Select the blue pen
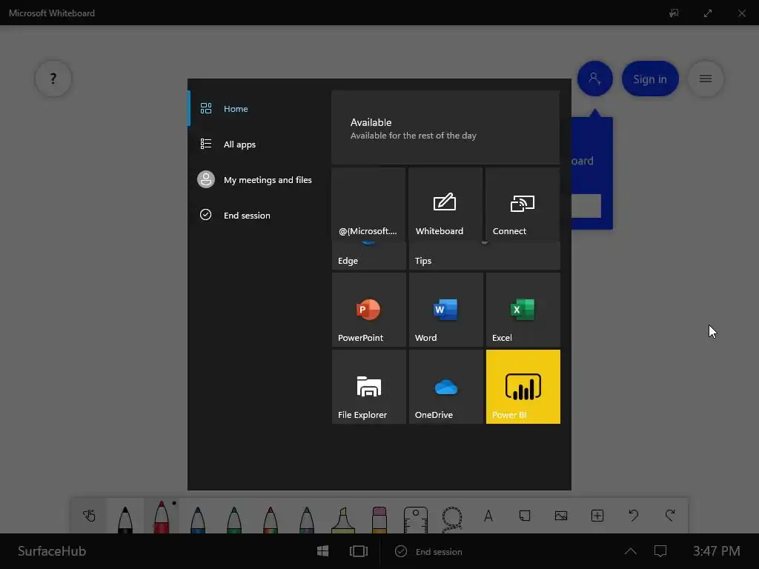Image resolution: width=759 pixels, height=569 pixels. [x=197, y=519]
